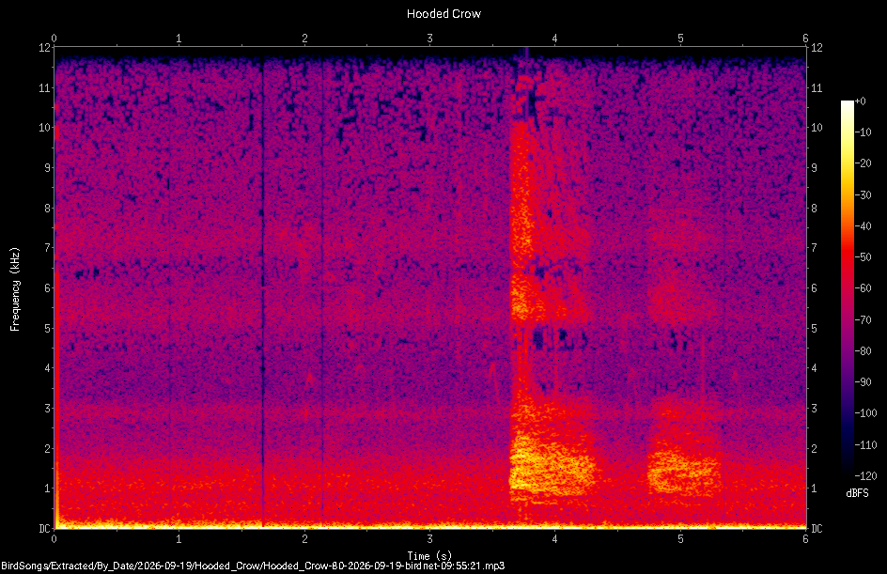Click the "6" kHz tick on the left axis

click(48, 287)
